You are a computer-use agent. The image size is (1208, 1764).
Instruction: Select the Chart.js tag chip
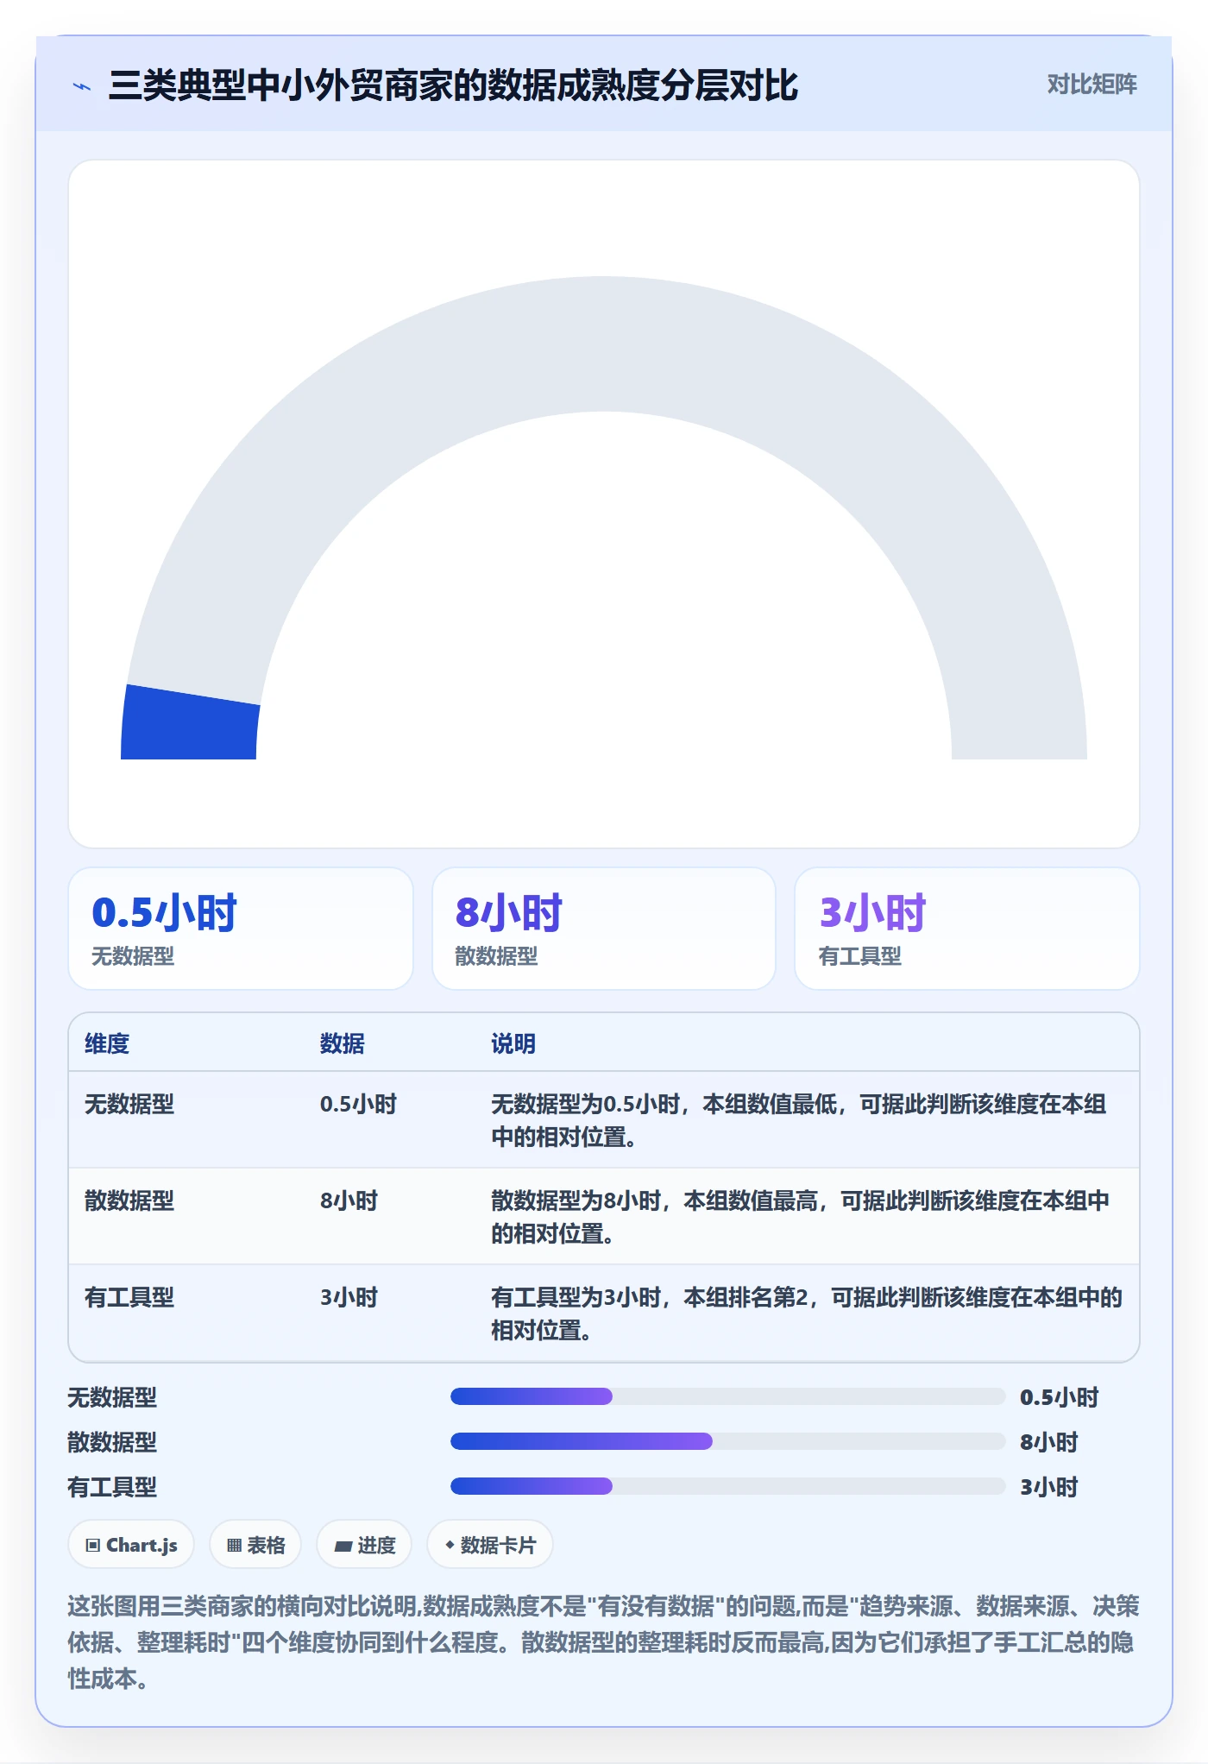(x=131, y=1545)
